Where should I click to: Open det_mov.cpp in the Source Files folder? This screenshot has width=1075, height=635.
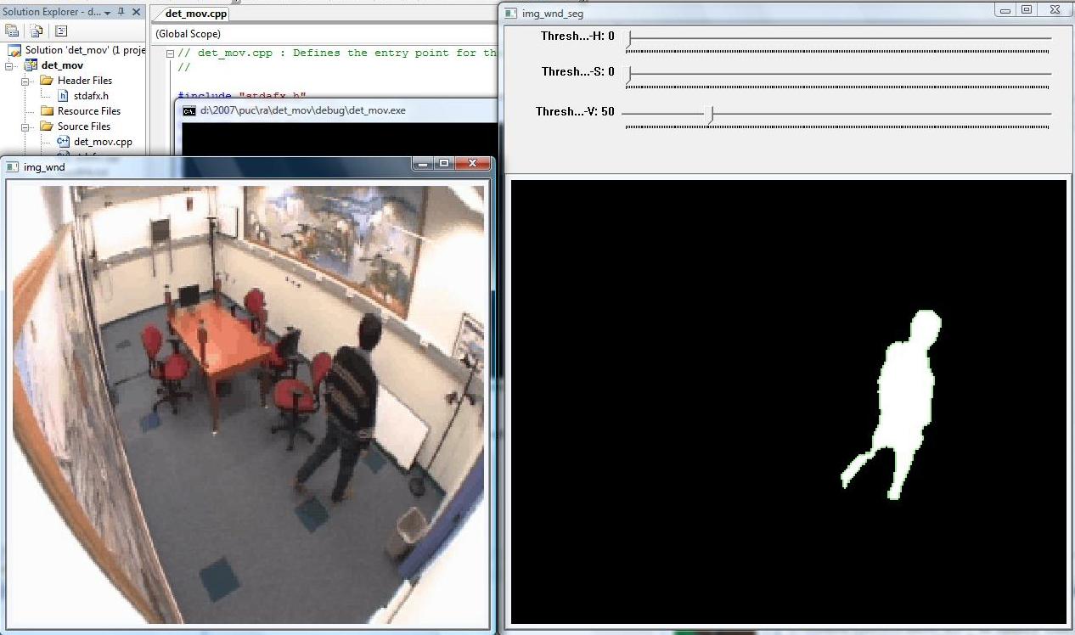click(x=102, y=142)
